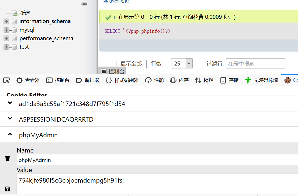Viewport: 298px width, 196px height.
Task: Click the link chain icon in sidebar
Action: tap(84, 4)
